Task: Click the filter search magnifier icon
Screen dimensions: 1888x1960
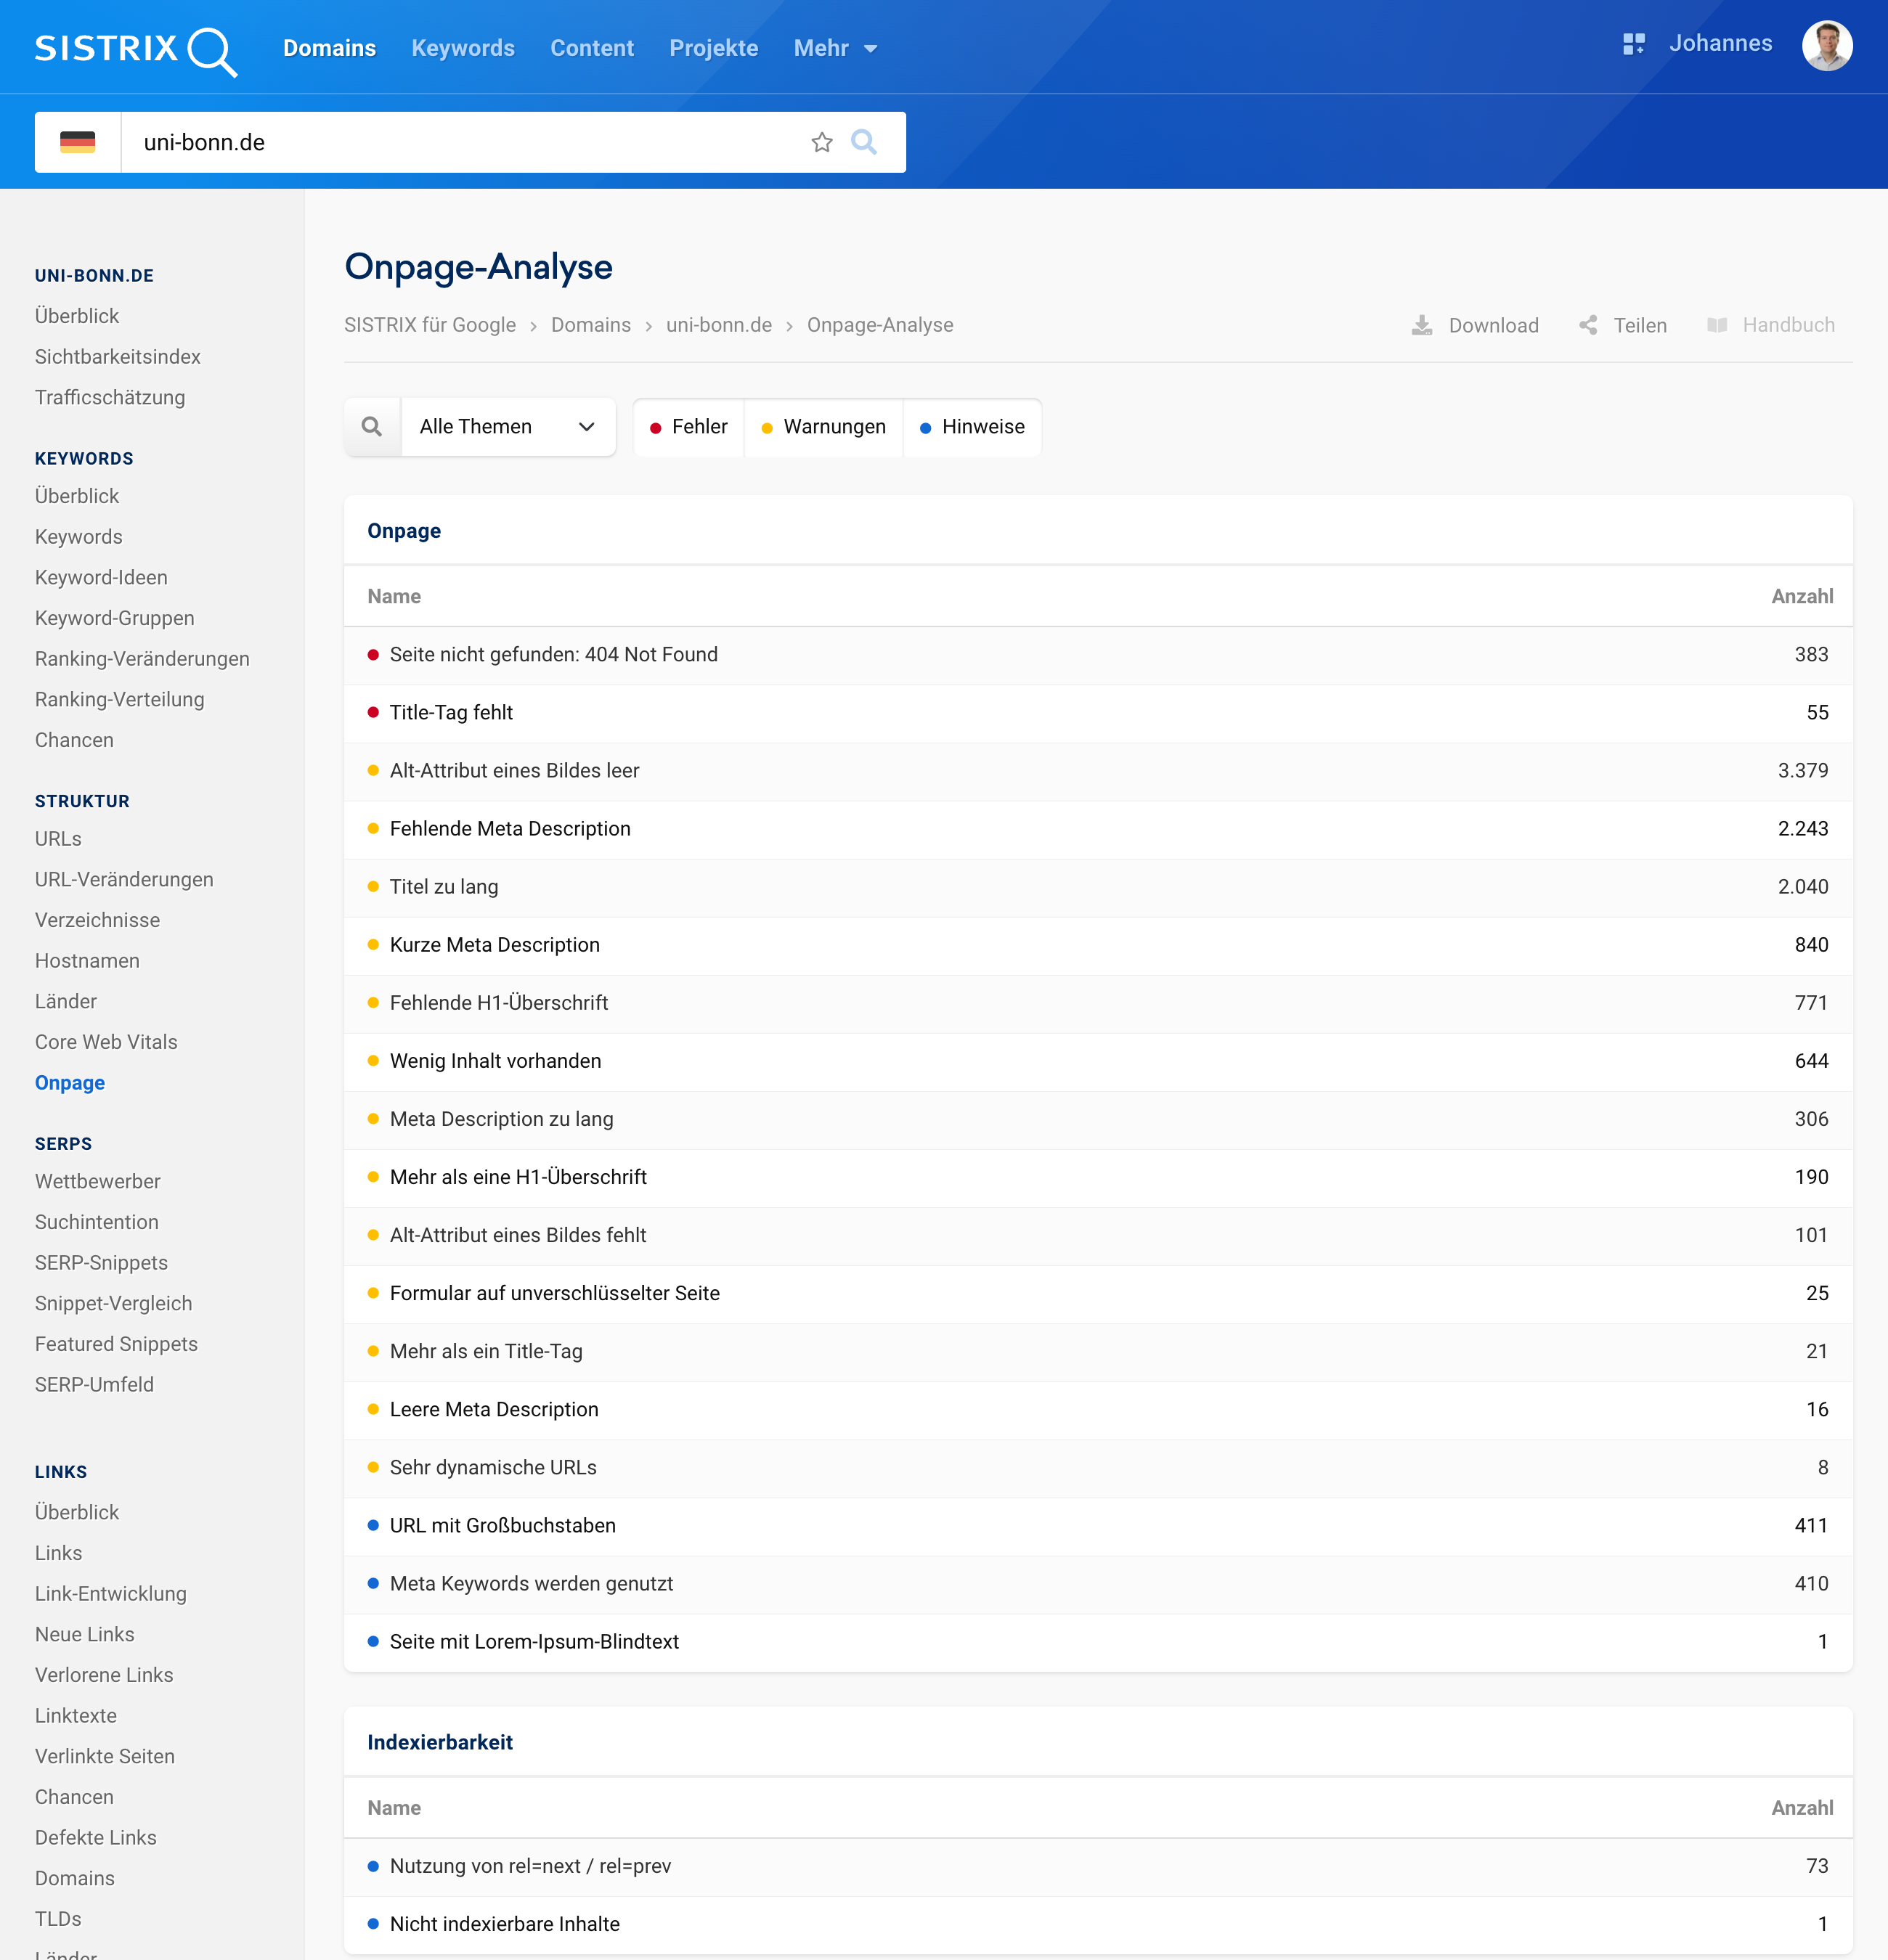Action: coord(373,427)
